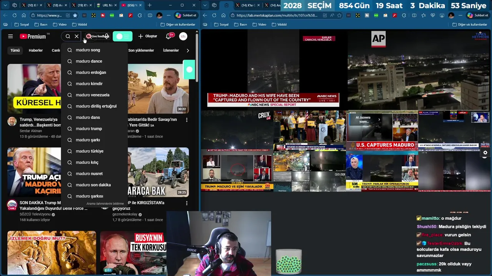Open new tab in left browser
Viewport: 492px width, 276px height.
[150, 5]
